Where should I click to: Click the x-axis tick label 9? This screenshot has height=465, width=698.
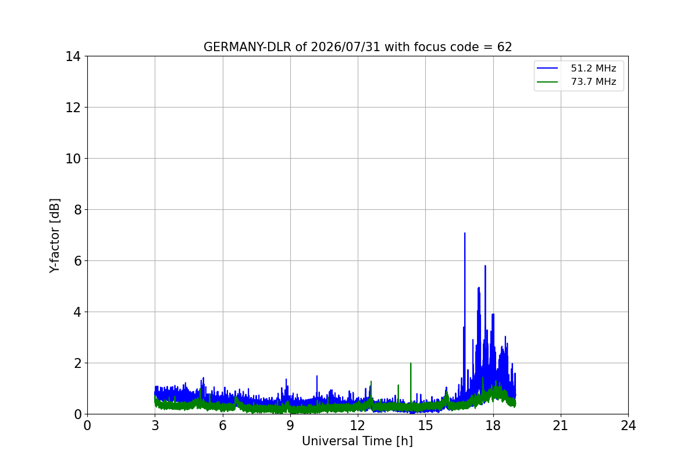pos(290,425)
